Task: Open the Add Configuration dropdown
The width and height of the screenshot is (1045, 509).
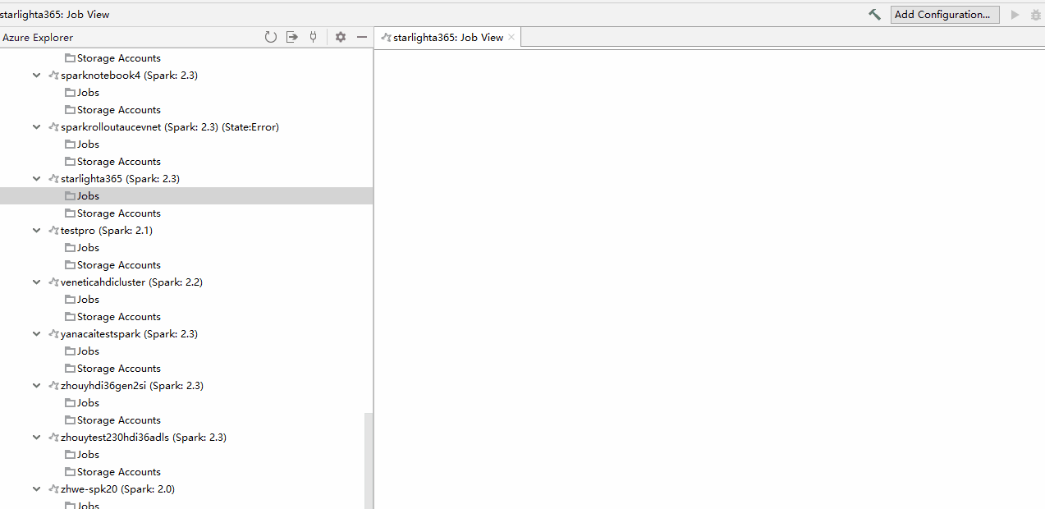Action: point(944,14)
